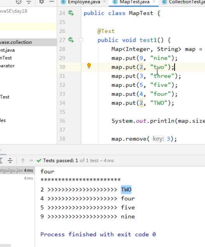Click the previous failed test up arrow
The image size is (205, 247).
click(x=23, y=161)
